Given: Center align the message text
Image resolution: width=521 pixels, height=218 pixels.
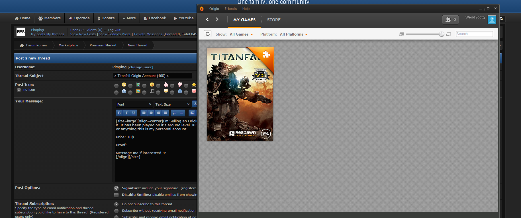Looking at the screenshot, I should coord(151,113).
